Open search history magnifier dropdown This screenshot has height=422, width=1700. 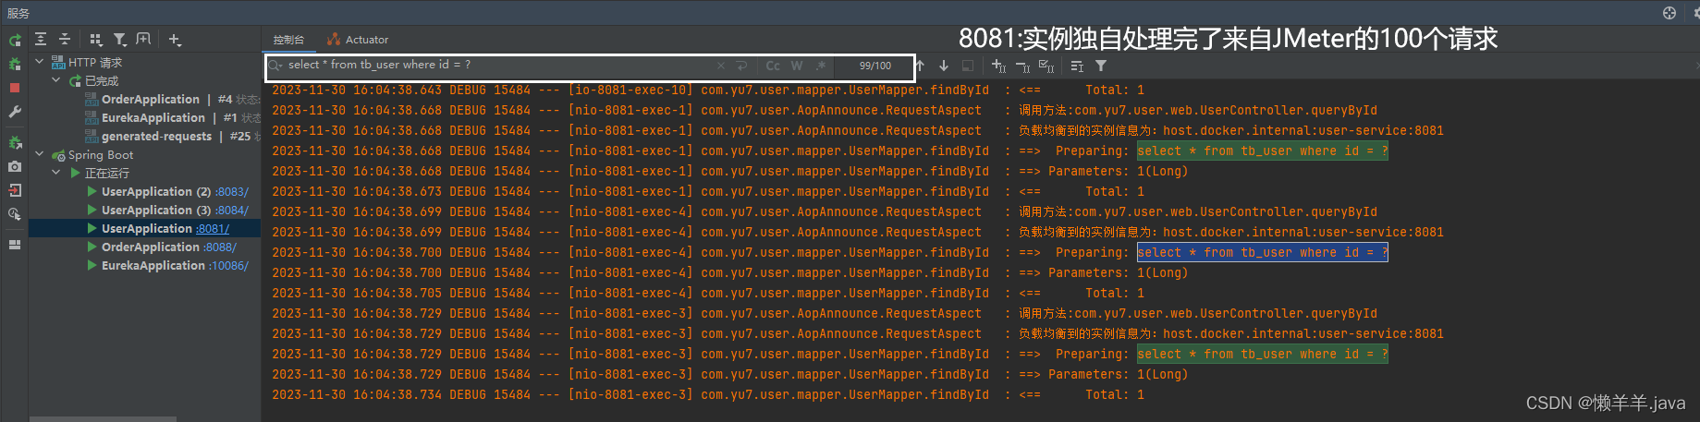pos(275,66)
